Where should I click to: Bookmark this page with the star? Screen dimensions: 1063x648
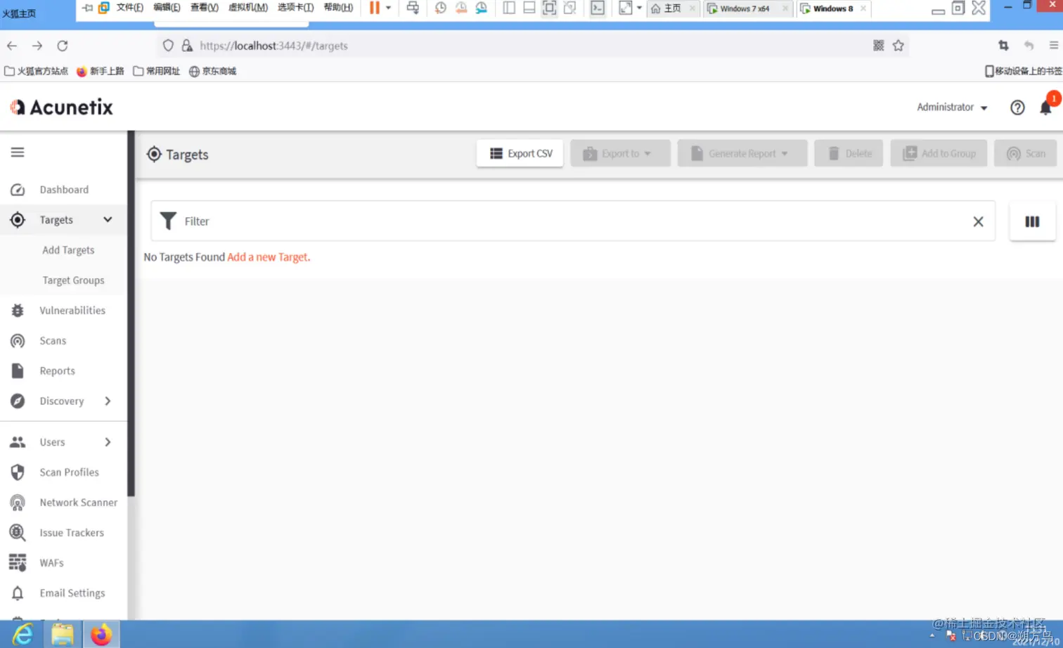click(x=898, y=46)
